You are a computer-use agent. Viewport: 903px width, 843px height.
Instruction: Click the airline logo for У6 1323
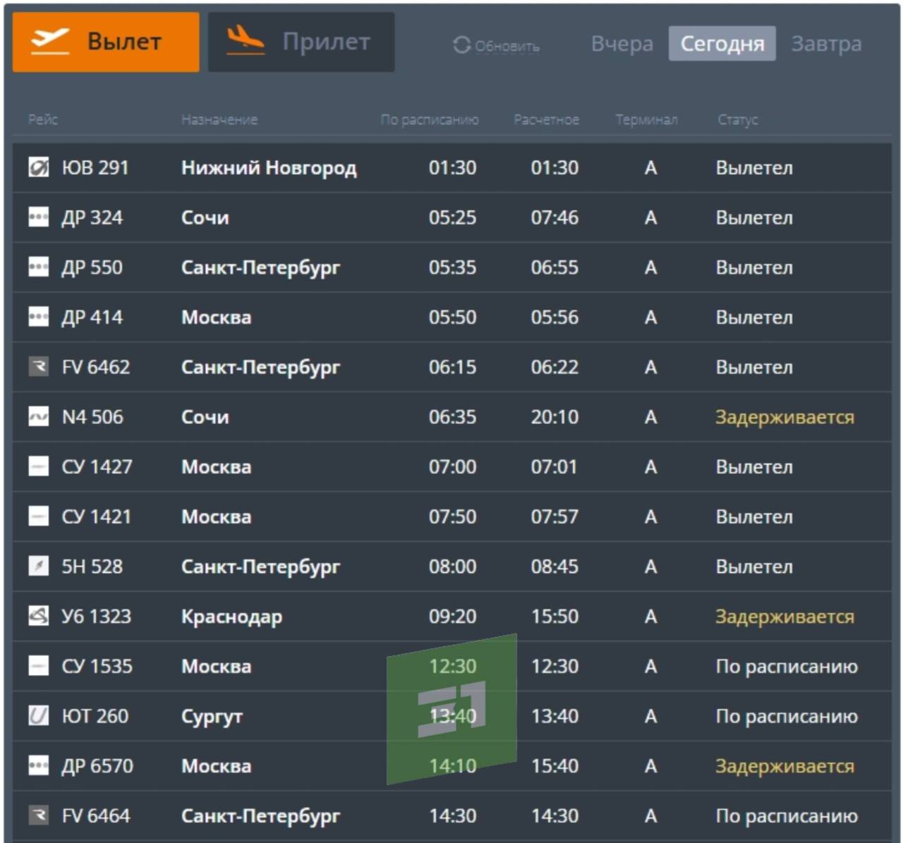coord(38,617)
